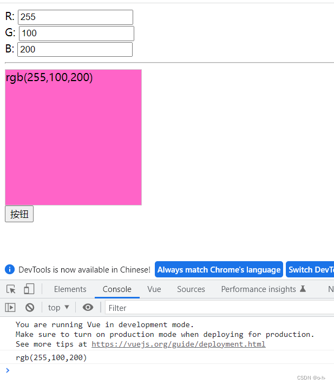Click the console Filter input box

[219, 308]
